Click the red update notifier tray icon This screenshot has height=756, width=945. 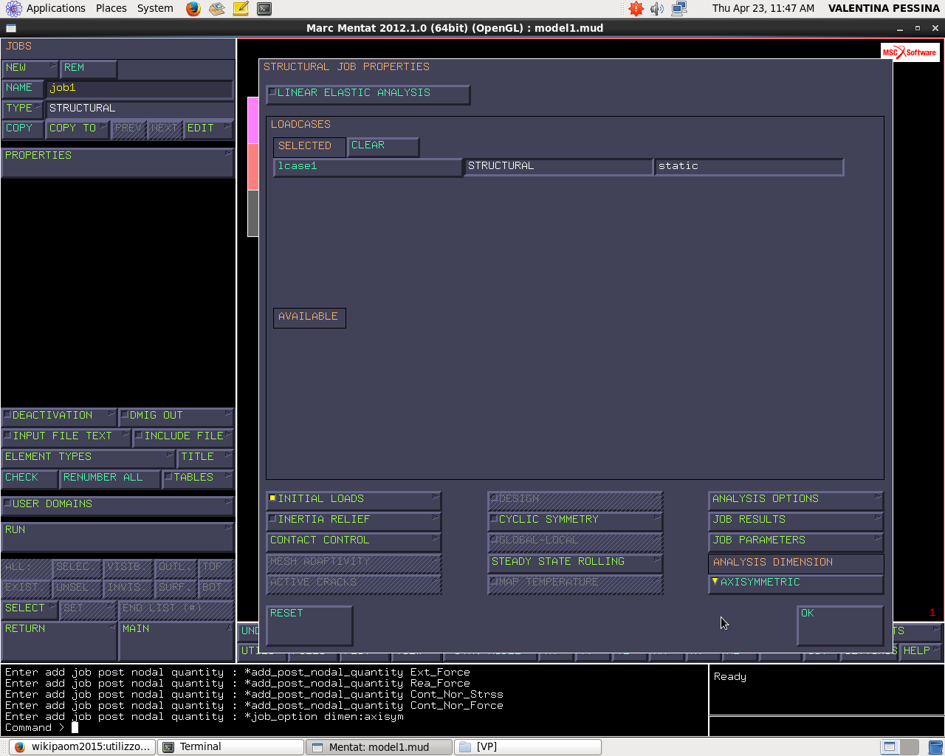[x=636, y=9]
